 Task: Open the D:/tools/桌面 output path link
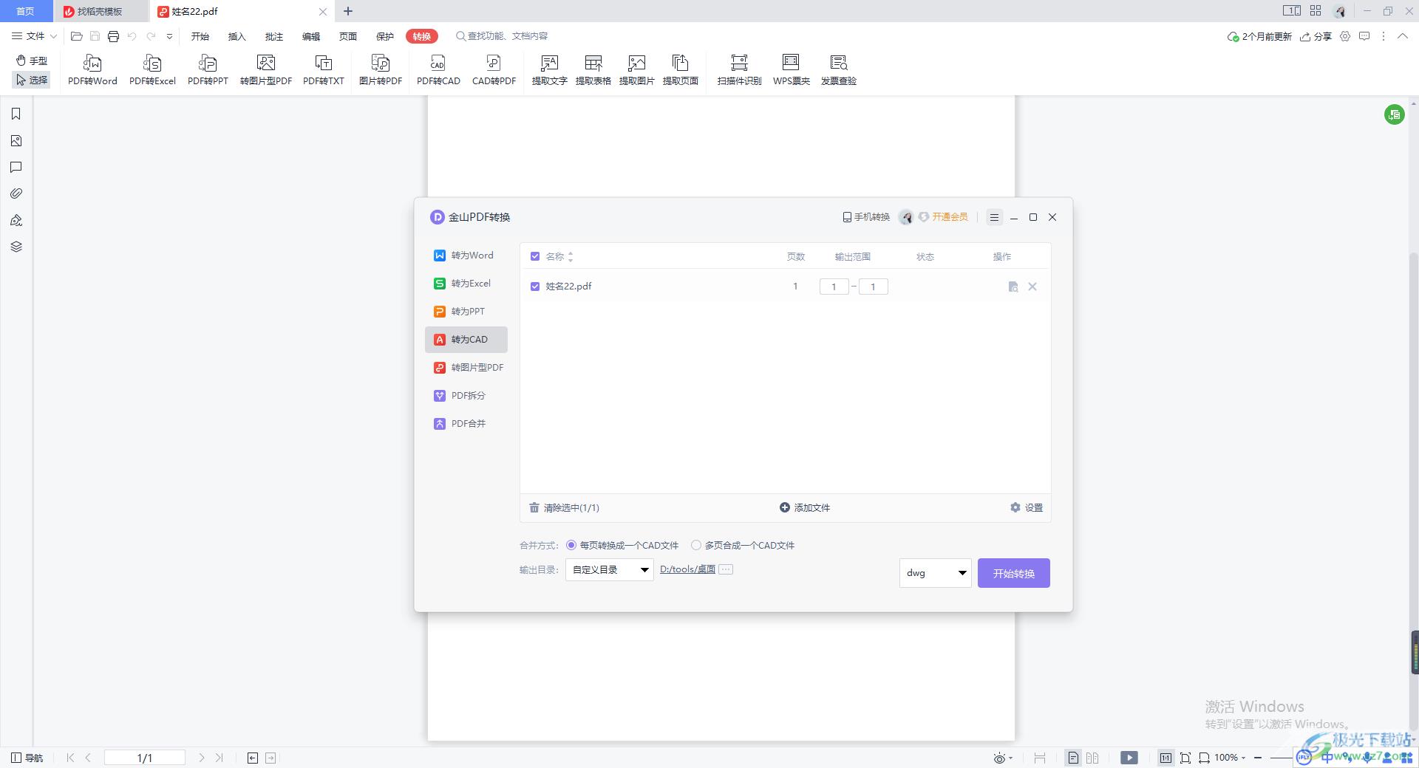coord(687,569)
